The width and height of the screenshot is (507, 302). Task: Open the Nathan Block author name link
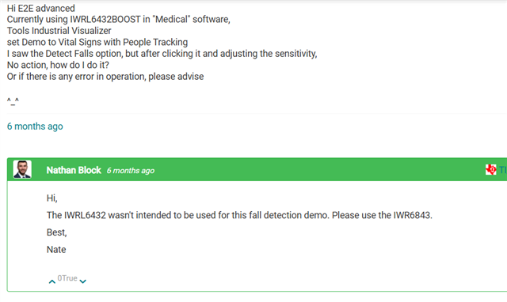[x=74, y=170]
